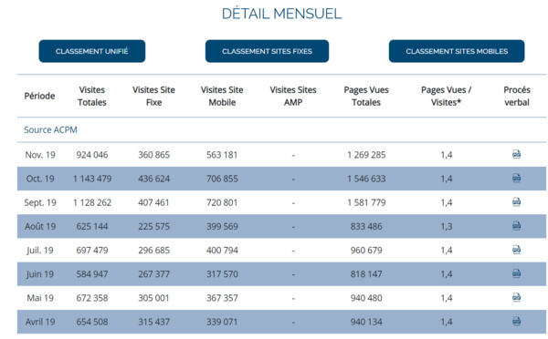Select page views value 960 679
548x339 pixels.
coord(366,250)
